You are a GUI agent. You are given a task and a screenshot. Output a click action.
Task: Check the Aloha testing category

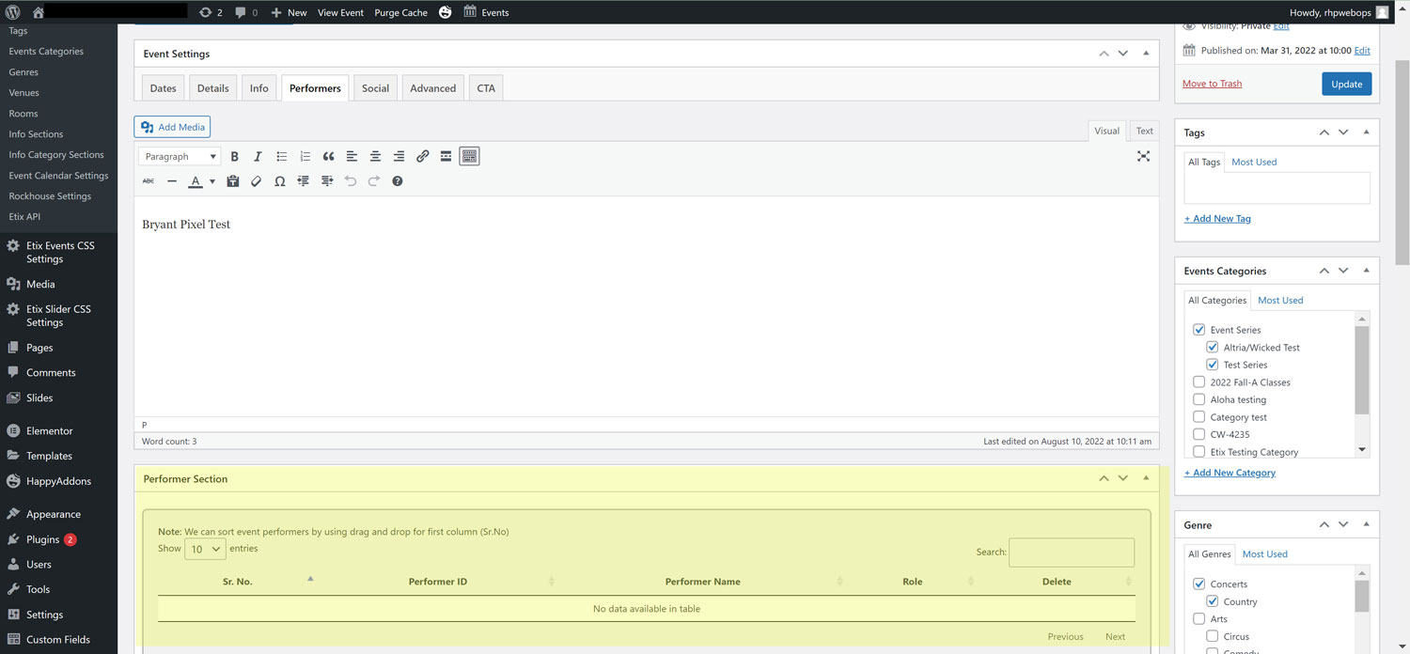[x=1198, y=400]
